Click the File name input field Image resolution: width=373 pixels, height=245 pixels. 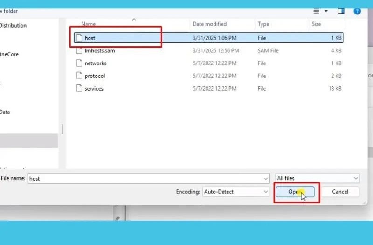[148, 178]
